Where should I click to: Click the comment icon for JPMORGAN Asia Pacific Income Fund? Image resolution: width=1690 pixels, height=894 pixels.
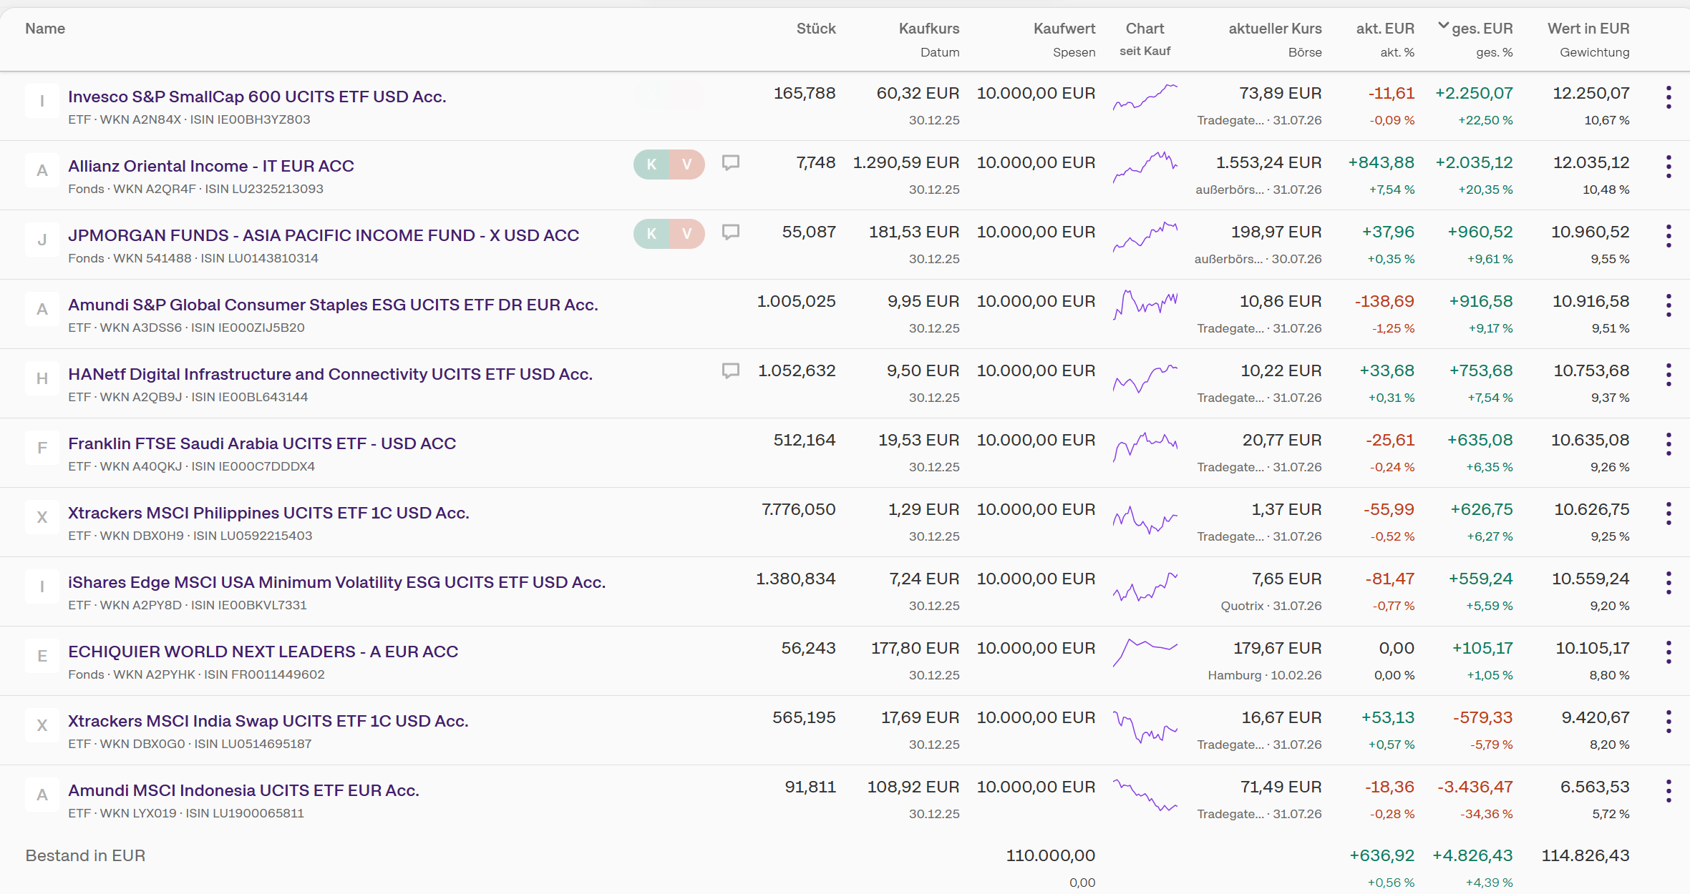(730, 232)
